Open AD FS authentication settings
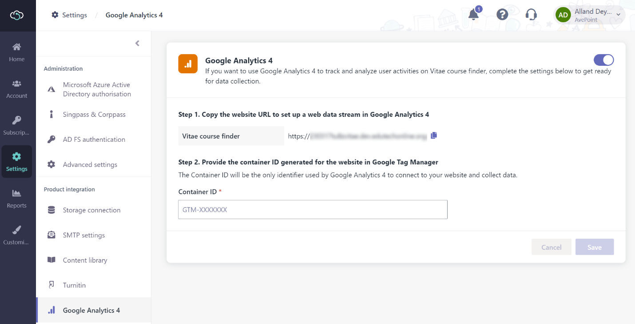Viewport: 635px width, 324px height. [94, 140]
